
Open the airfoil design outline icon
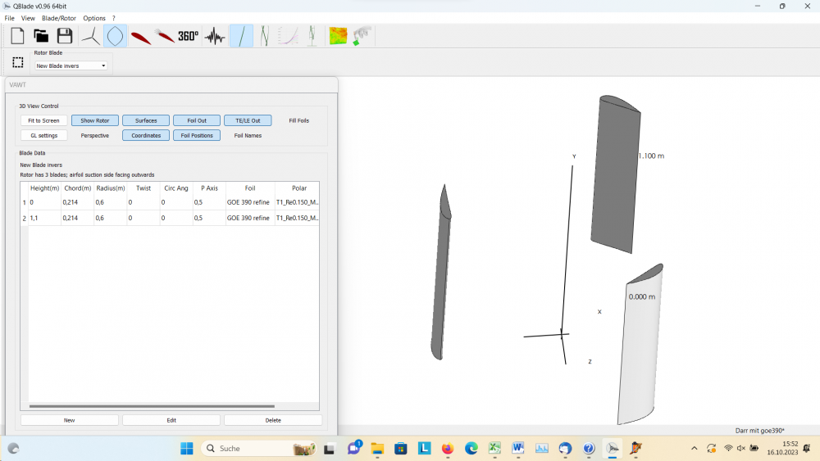point(115,36)
